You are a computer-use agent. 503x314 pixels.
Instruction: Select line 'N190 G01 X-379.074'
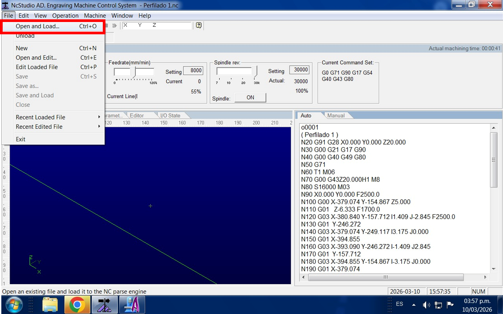330,269
